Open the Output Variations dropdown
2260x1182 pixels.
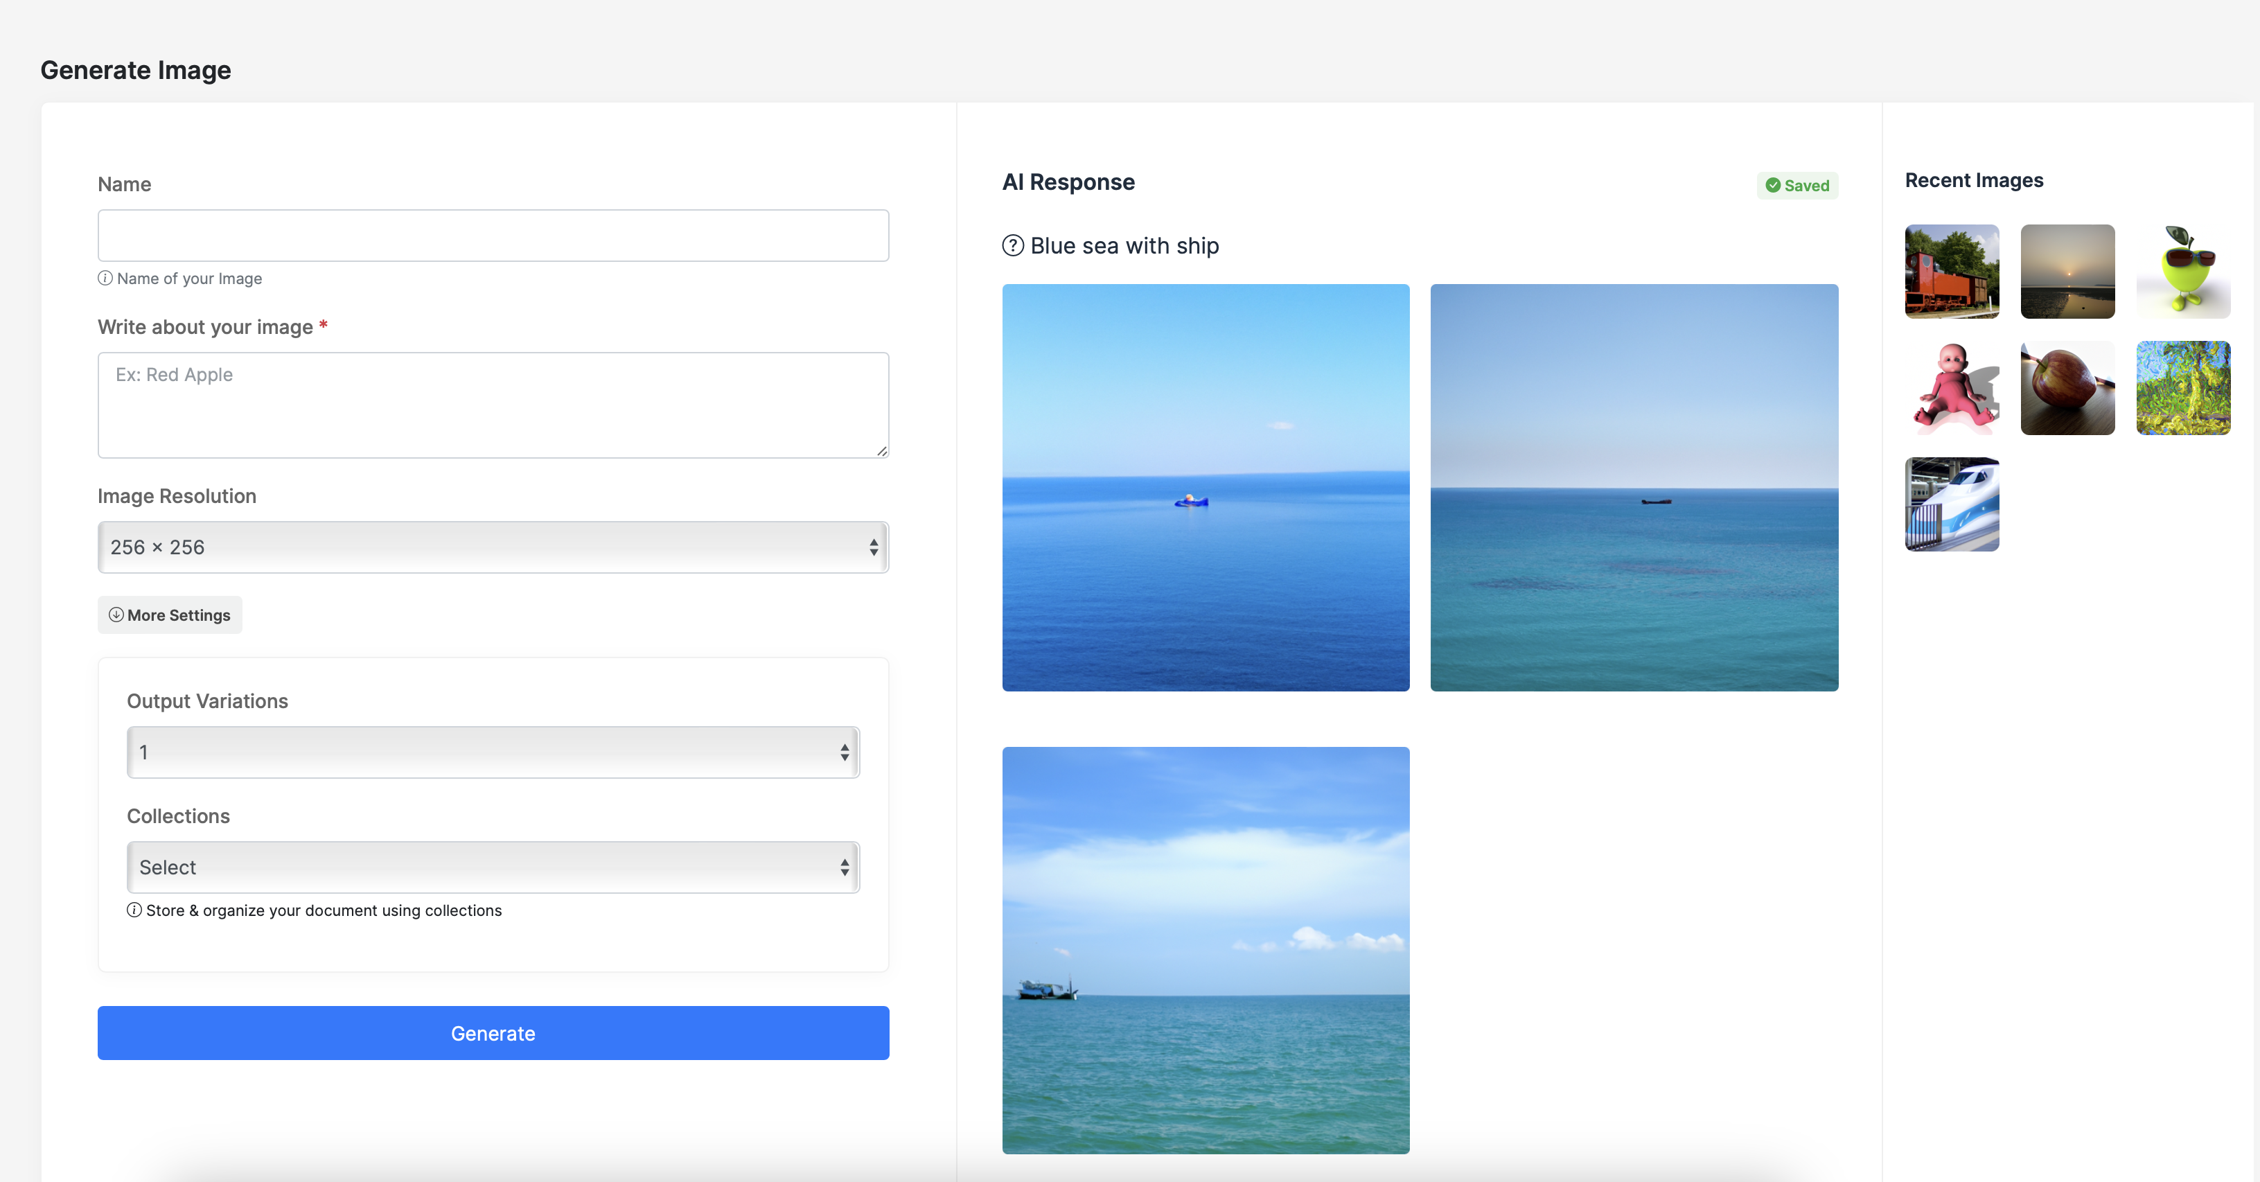point(493,752)
